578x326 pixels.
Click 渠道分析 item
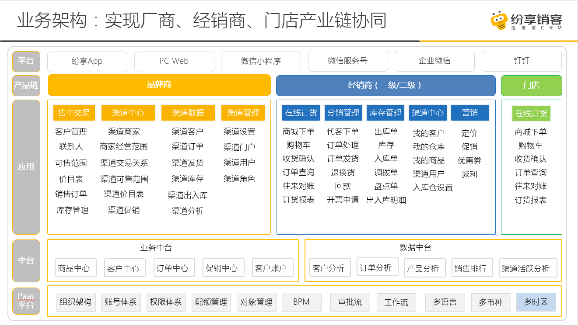pos(188,211)
